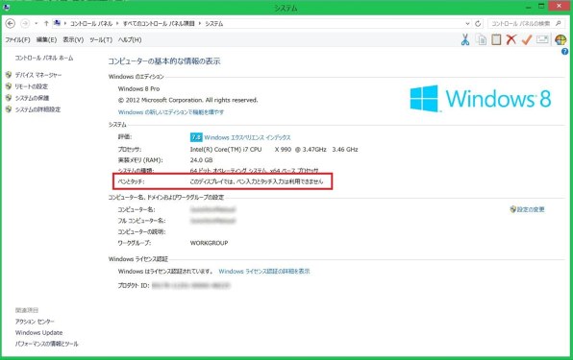Select コントロール パネル breadcrumb
Screen dimensions: 573x360
(91, 24)
